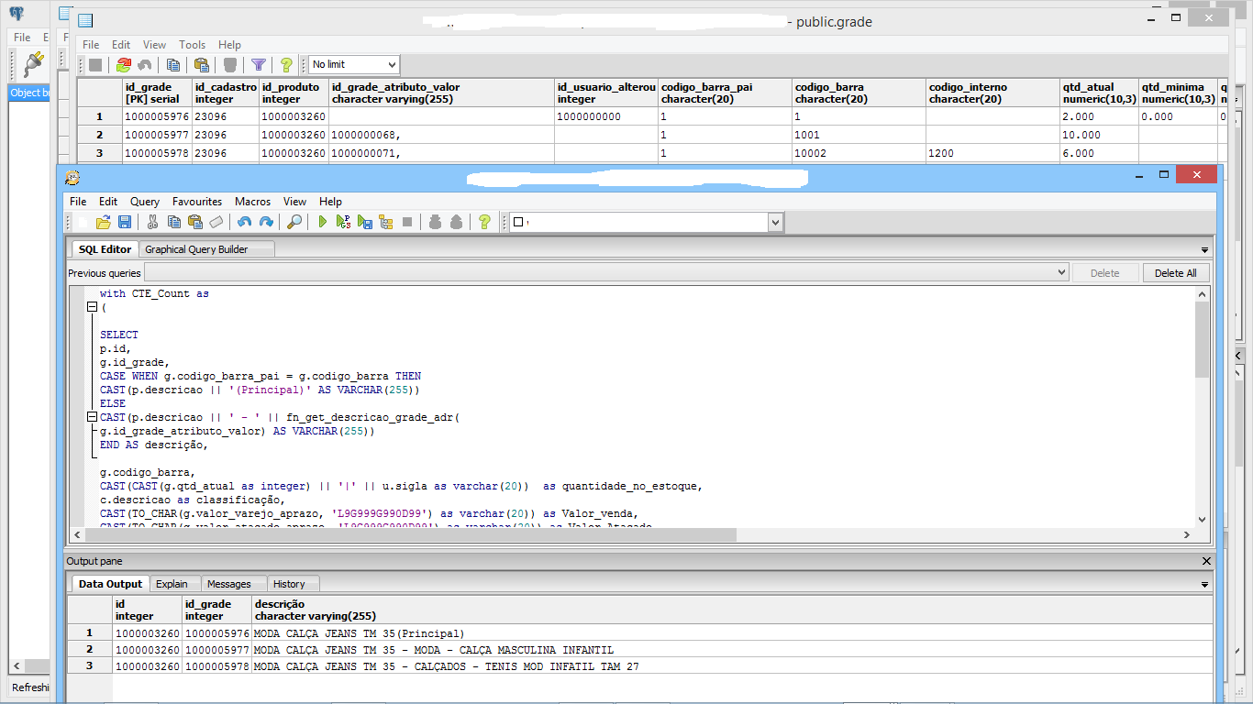
Task: Click the Cut scissors icon
Action: [152, 222]
